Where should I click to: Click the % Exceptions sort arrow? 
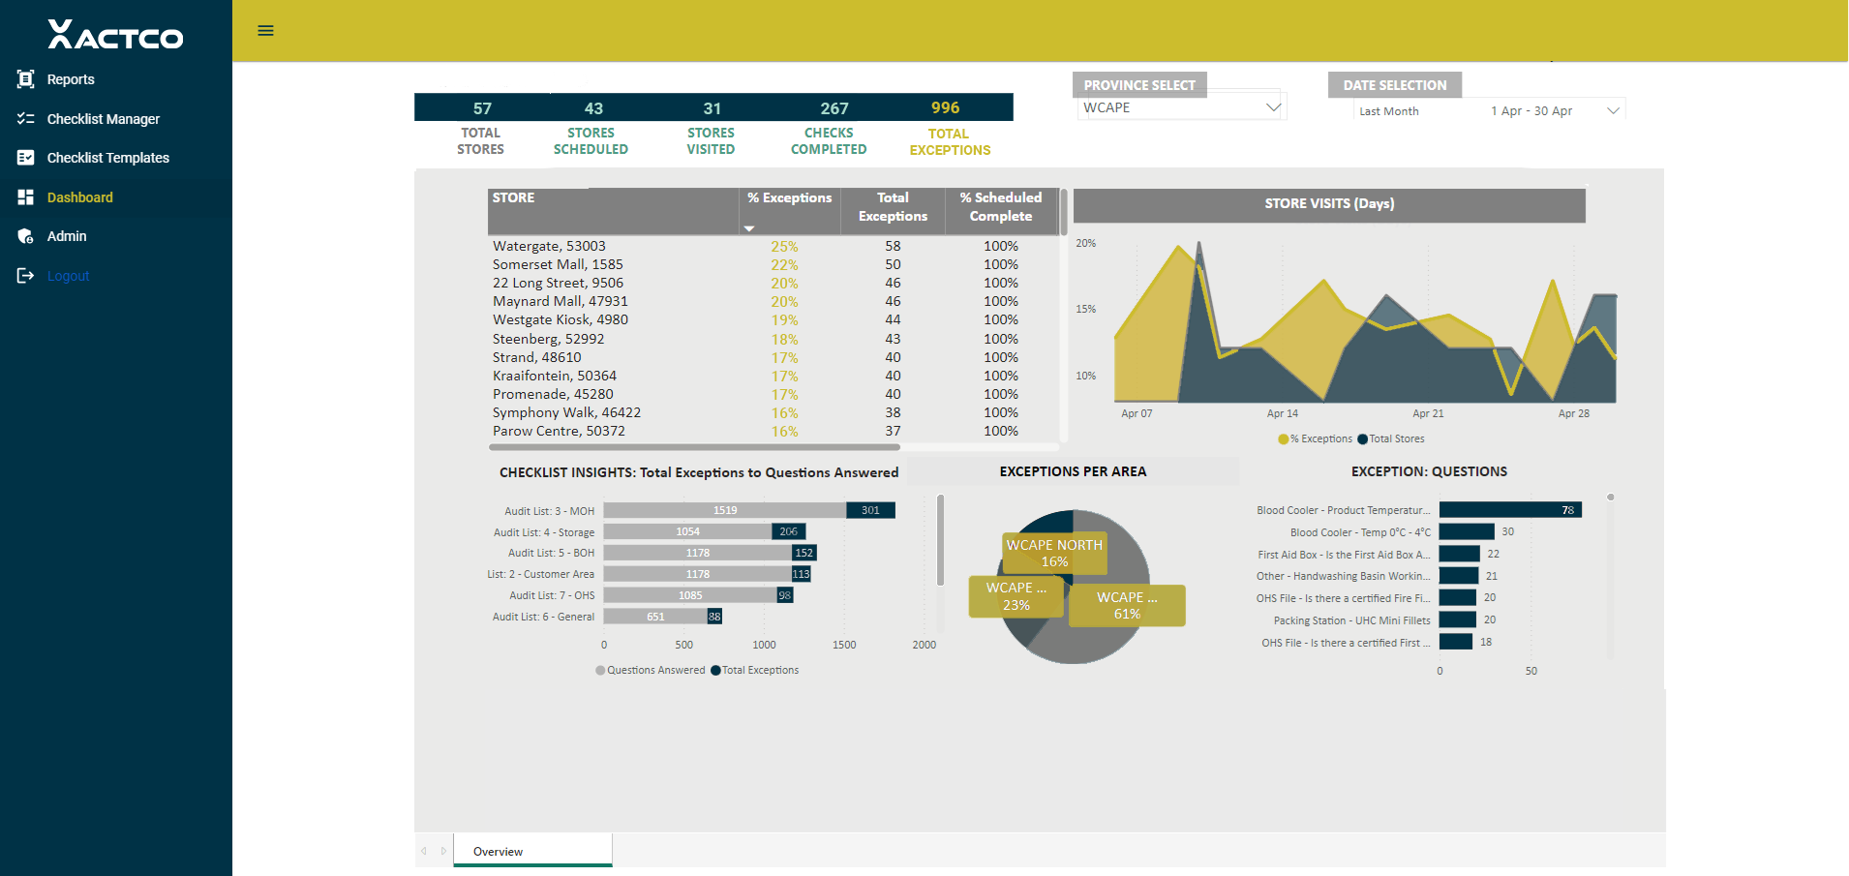[x=749, y=228]
